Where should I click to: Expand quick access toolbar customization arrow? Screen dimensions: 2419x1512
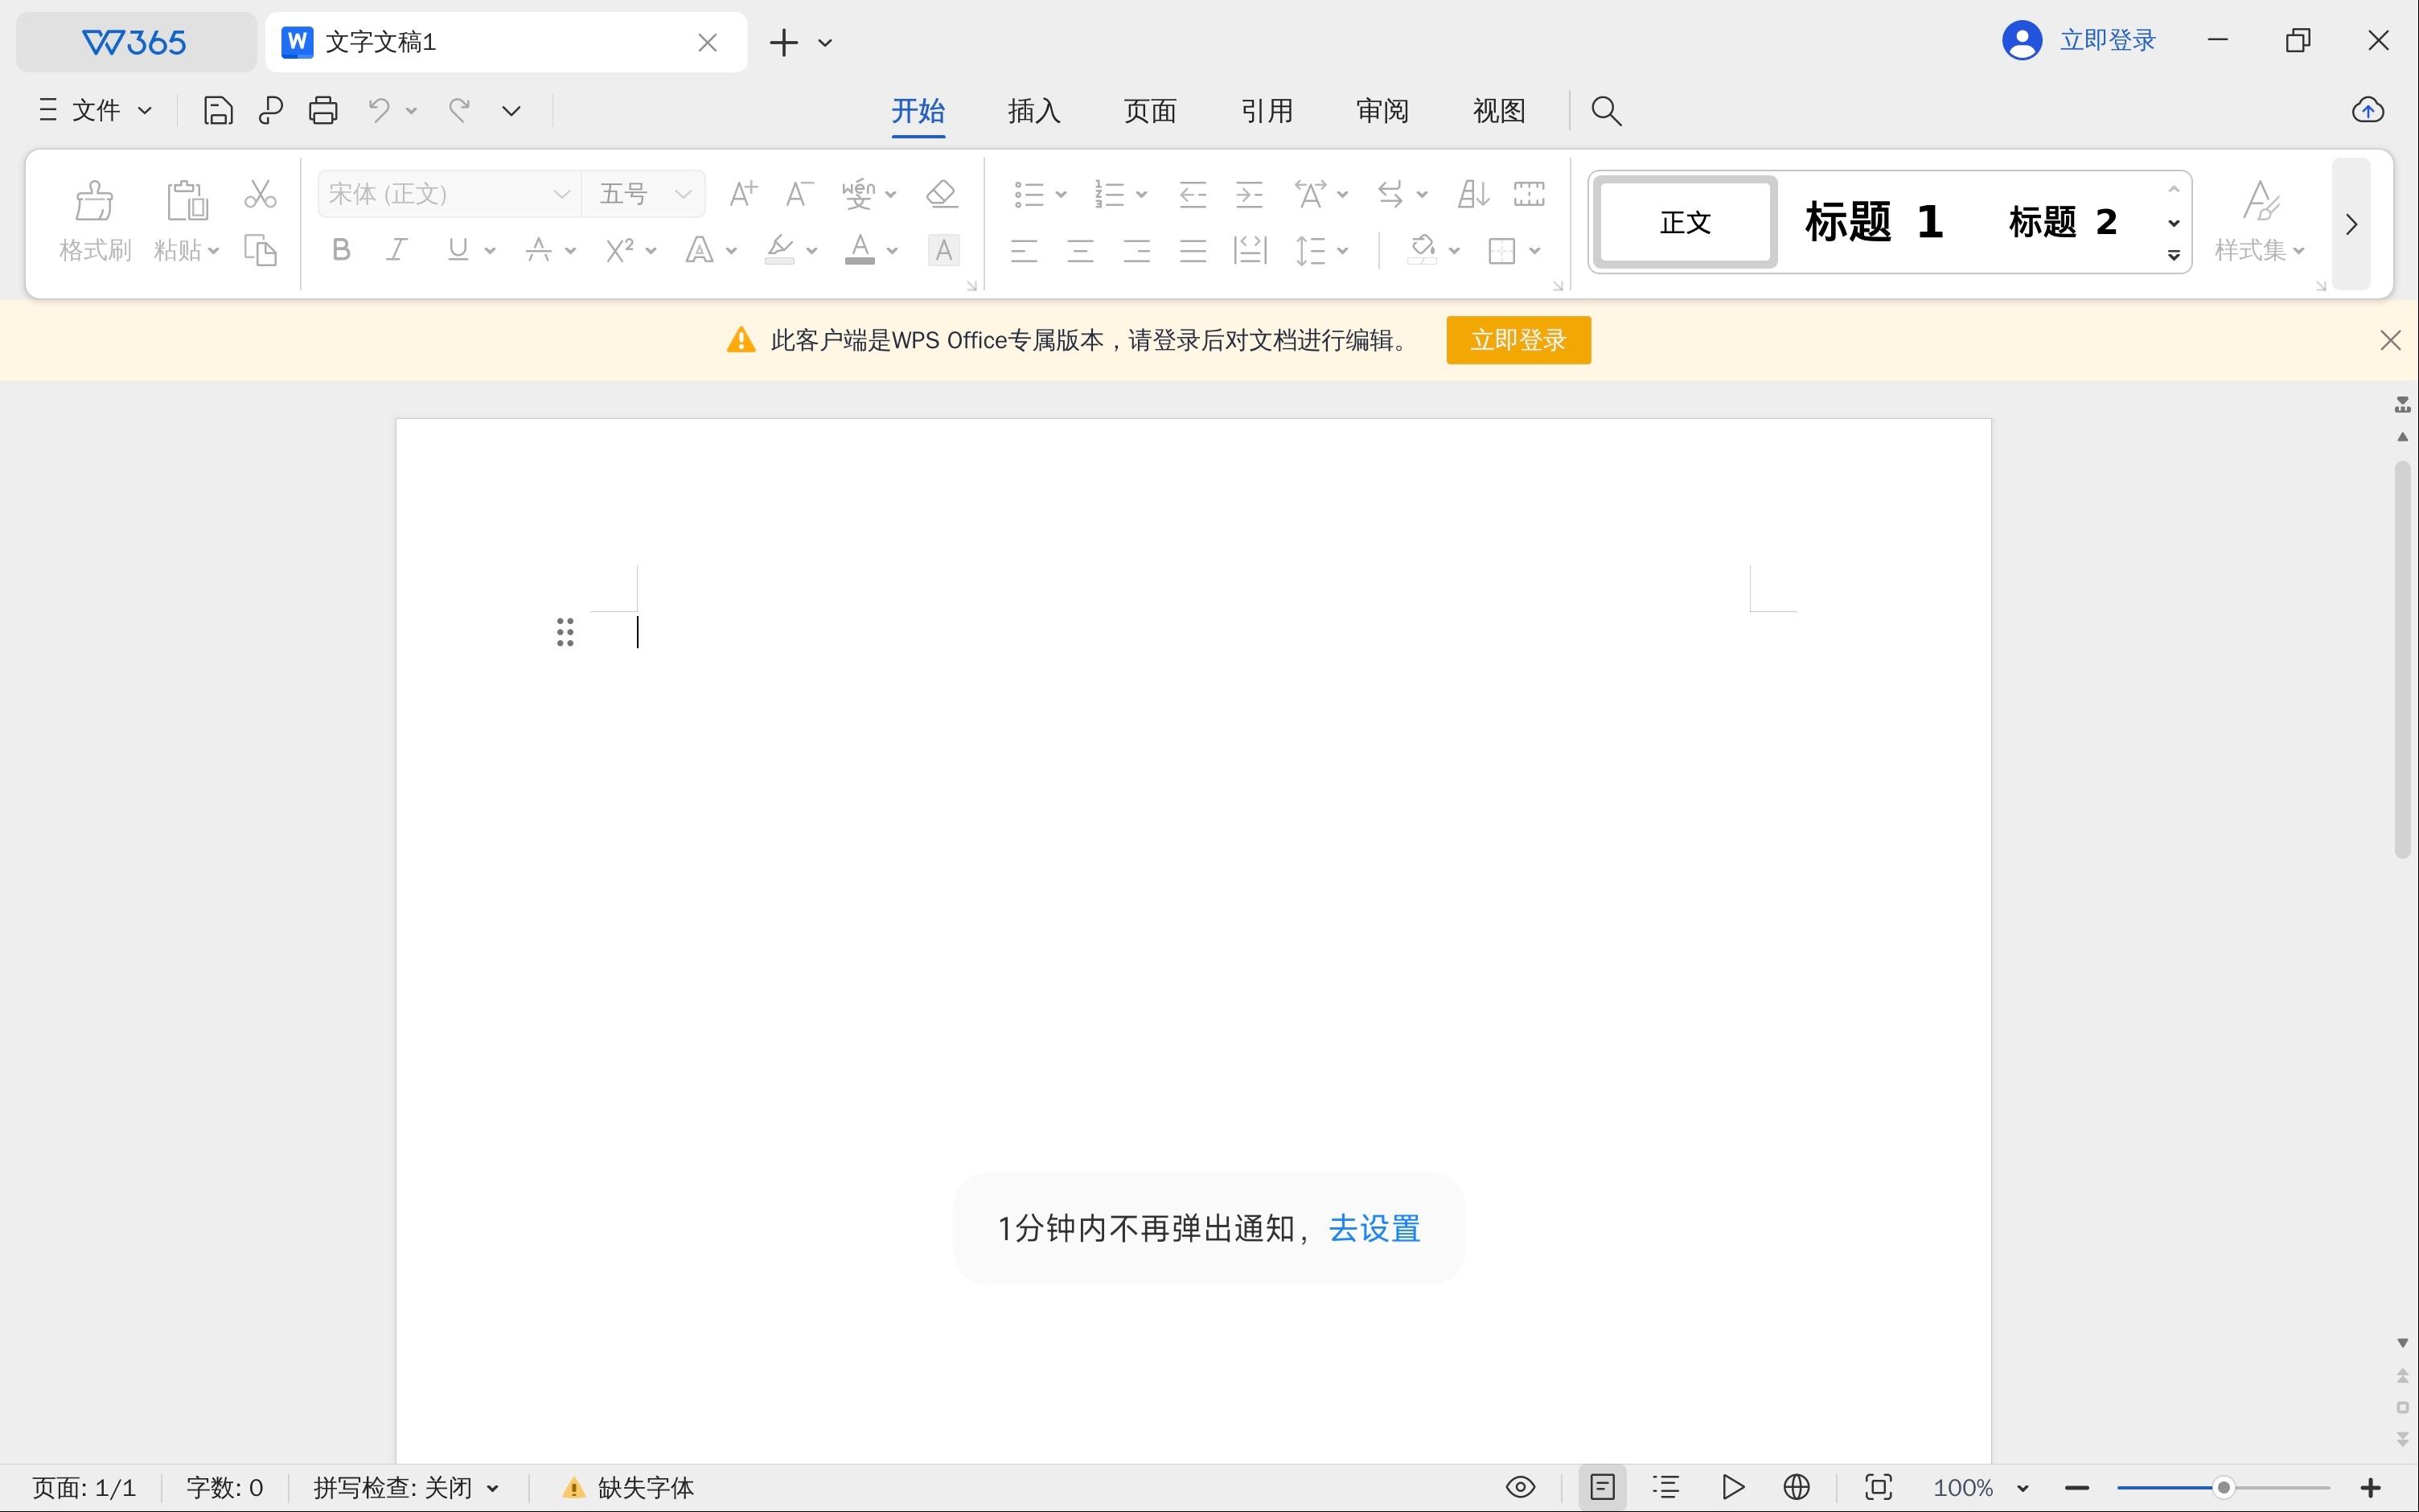pyautogui.click(x=511, y=110)
